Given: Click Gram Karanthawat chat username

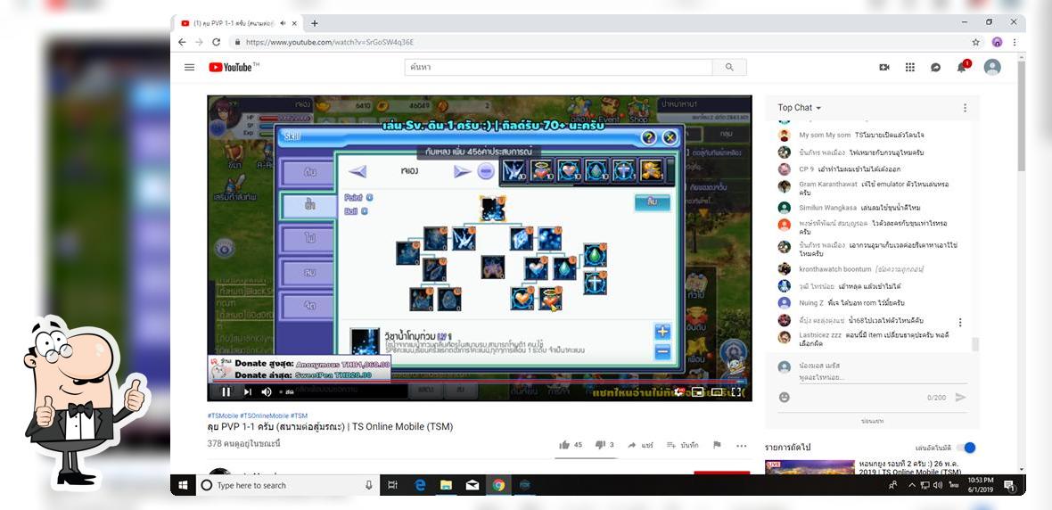Looking at the screenshot, I should click(x=828, y=184).
